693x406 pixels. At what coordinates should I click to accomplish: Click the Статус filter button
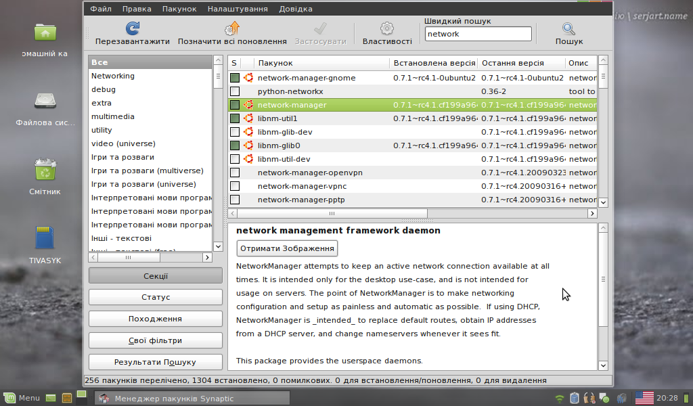tap(156, 297)
